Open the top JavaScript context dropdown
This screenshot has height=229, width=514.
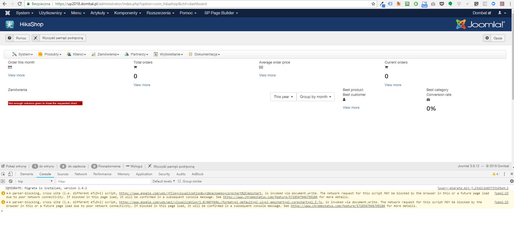[x=35, y=181]
